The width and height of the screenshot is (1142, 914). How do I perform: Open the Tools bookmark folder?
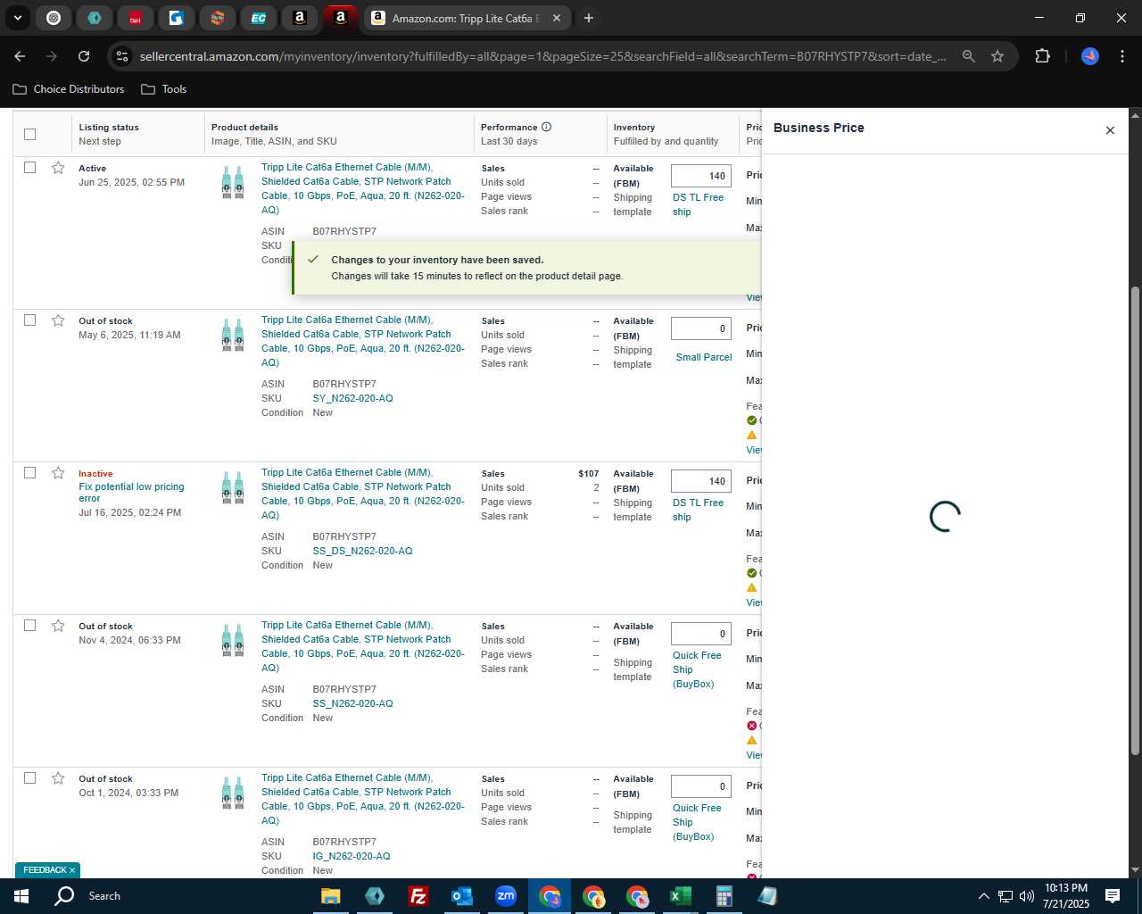click(x=164, y=89)
